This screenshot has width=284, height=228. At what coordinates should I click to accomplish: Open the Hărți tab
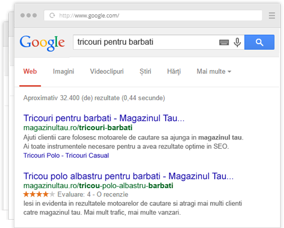point(174,71)
